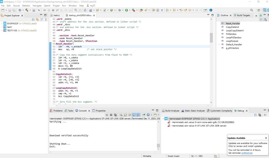
Task: Click the Open Console dropdown icon
Action: pyautogui.click(x=155, y=115)
